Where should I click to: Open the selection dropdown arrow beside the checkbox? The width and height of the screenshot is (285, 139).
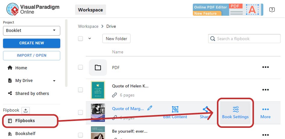point(89,39)
